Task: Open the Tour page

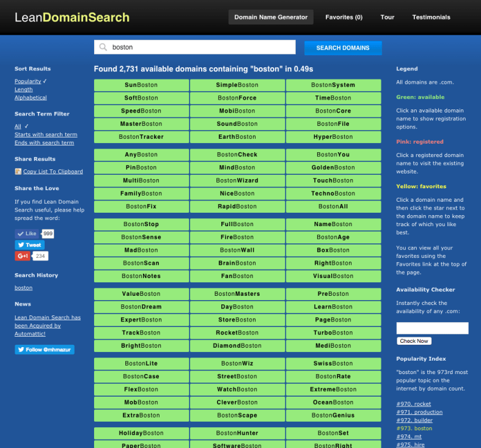Action: (387, 17)
